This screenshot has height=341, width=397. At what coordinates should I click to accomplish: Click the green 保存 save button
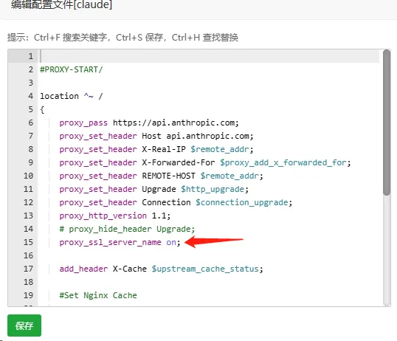point(24,325)
